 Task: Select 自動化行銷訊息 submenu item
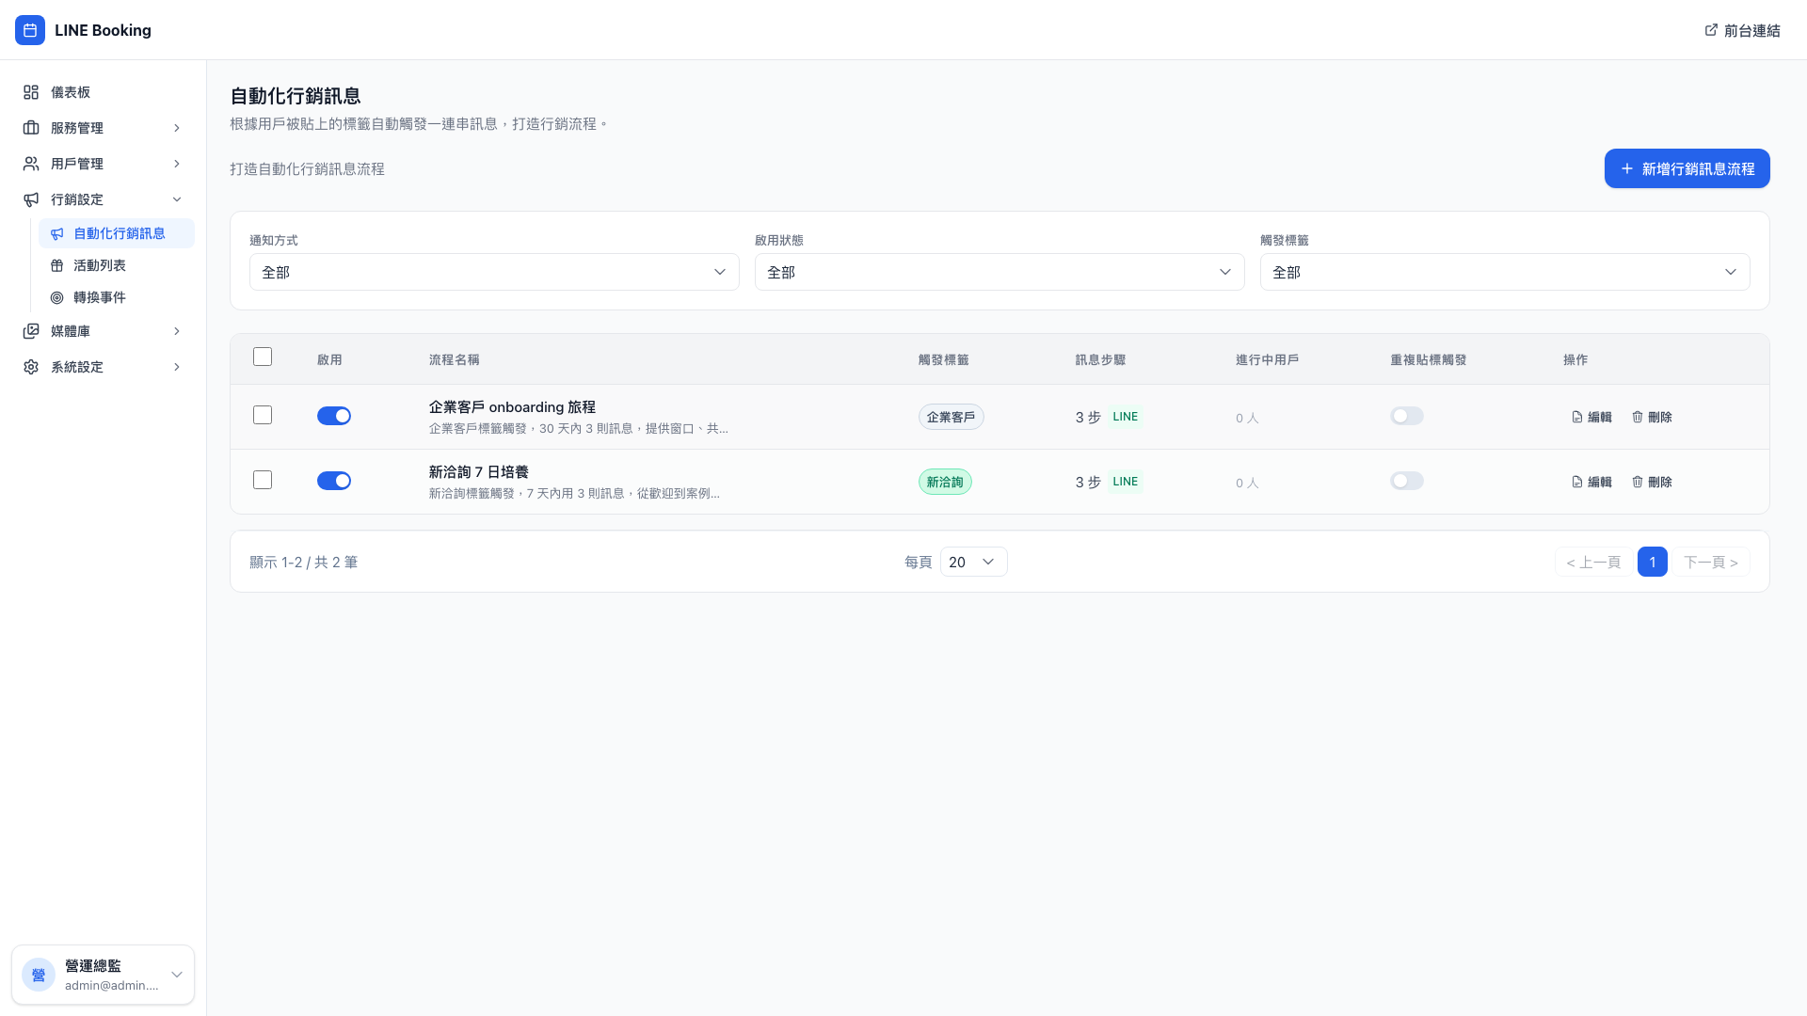[117, 233]
